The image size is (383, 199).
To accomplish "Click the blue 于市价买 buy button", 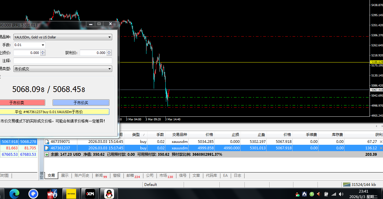I will coord(81,103).
